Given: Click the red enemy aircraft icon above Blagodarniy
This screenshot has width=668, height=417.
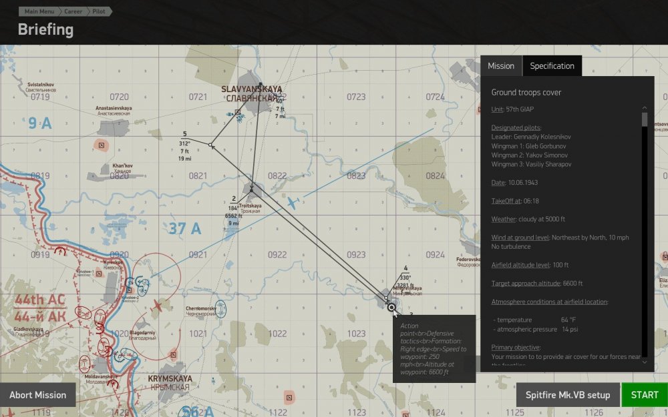Looking at the screenshot, I should coord(157,306).
